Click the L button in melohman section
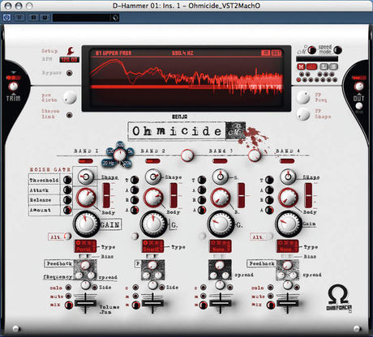The width and height of the screenshot is (373, 337). (324, 66)
